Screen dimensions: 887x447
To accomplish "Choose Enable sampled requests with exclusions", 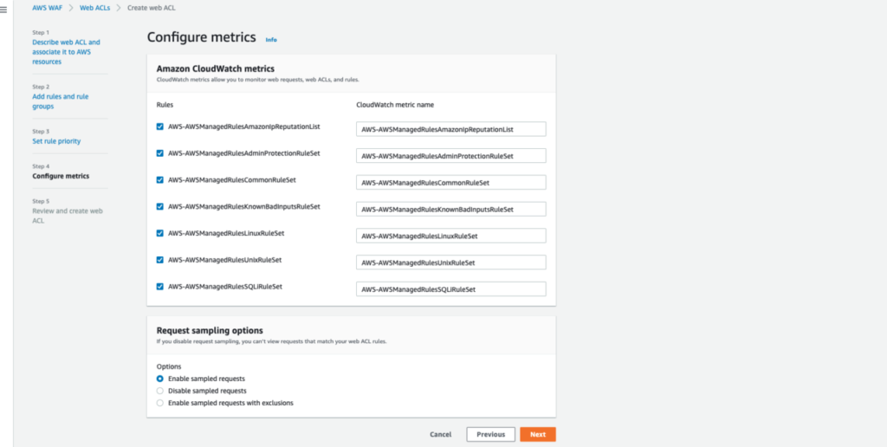I will 160,403.
